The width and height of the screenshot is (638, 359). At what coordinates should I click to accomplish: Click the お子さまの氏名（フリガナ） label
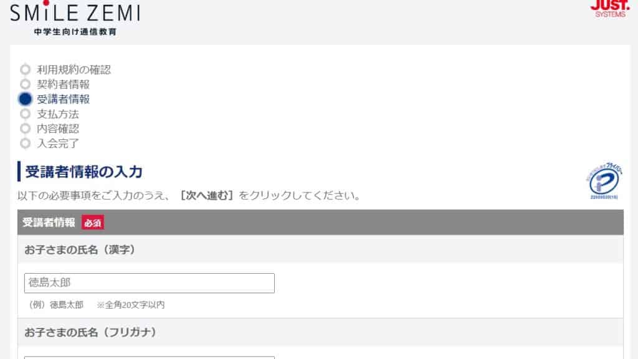[91, 332]
